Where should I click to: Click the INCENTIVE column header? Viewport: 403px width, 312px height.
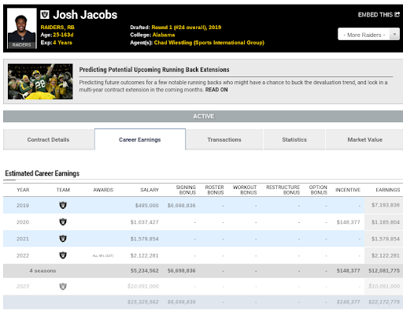click(348, 190)
